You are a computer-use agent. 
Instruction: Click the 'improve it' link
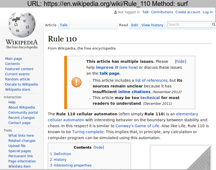[107, 67]
